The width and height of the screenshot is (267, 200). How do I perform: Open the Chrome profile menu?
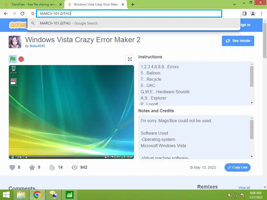253,14
